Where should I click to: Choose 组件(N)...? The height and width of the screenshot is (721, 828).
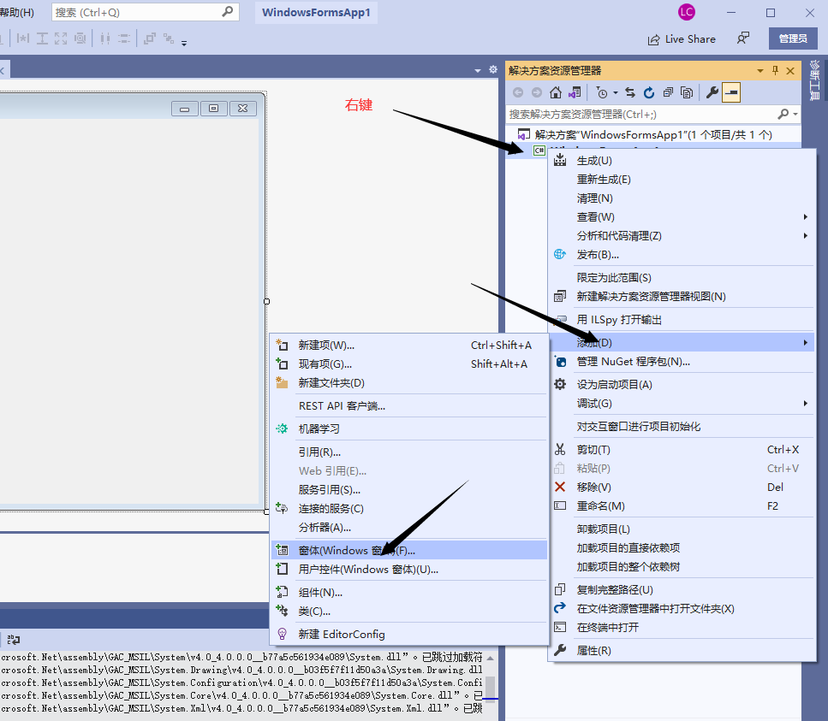408,593
